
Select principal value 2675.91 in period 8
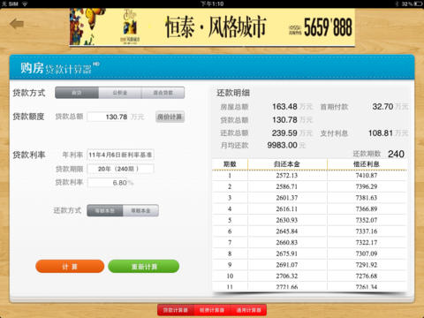click(x=287, y=254)
